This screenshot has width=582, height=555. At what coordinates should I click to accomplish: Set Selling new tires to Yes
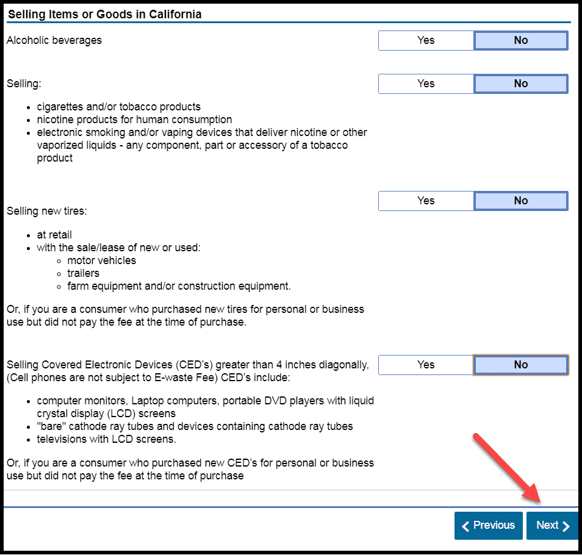(426, 201)
